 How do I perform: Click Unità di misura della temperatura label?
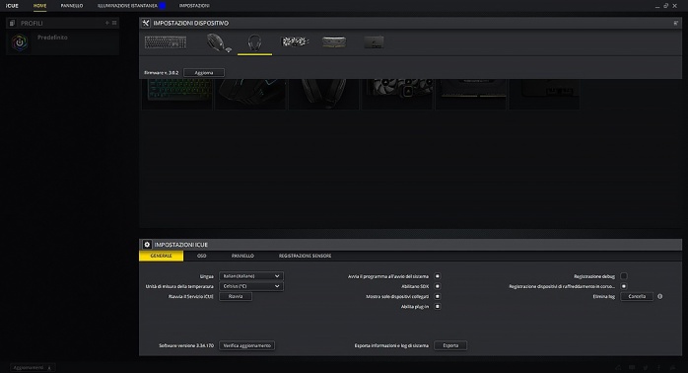tap(179, 286)
